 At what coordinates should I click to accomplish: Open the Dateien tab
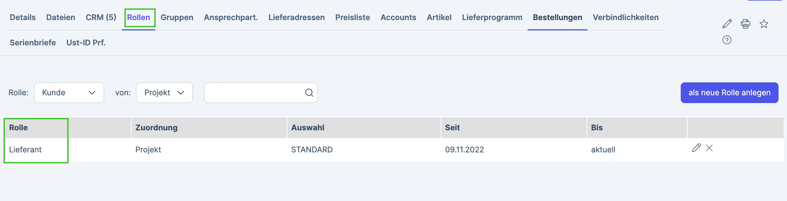[61, 18]
